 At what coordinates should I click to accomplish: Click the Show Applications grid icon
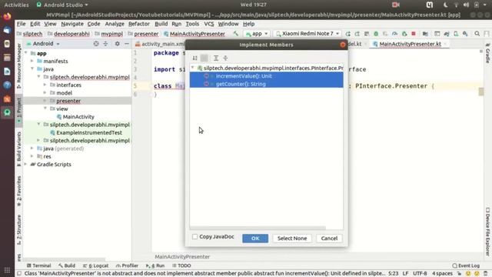[x=7, y=270]
